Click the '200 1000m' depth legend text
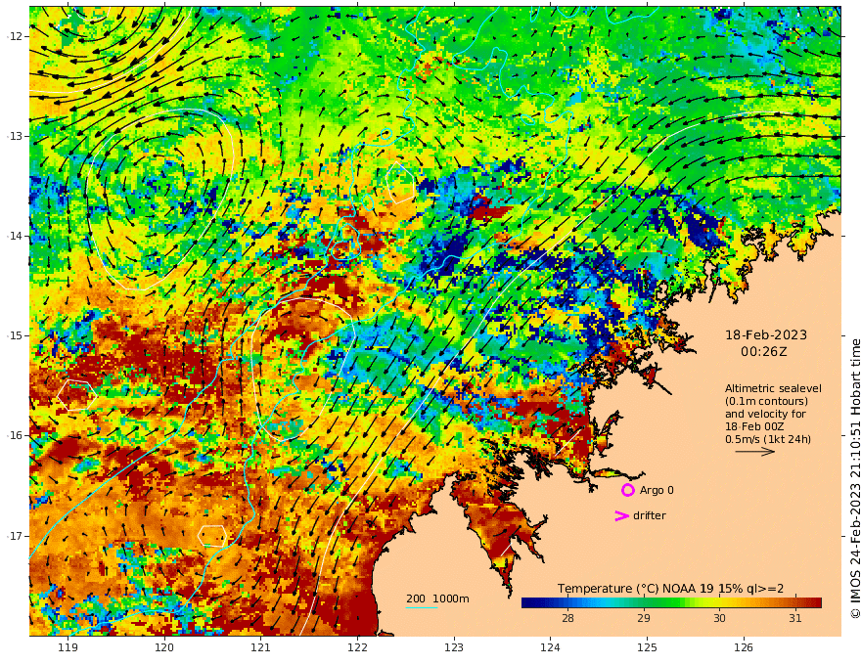This screenshot has width=861, height=665. click(437, 598)
